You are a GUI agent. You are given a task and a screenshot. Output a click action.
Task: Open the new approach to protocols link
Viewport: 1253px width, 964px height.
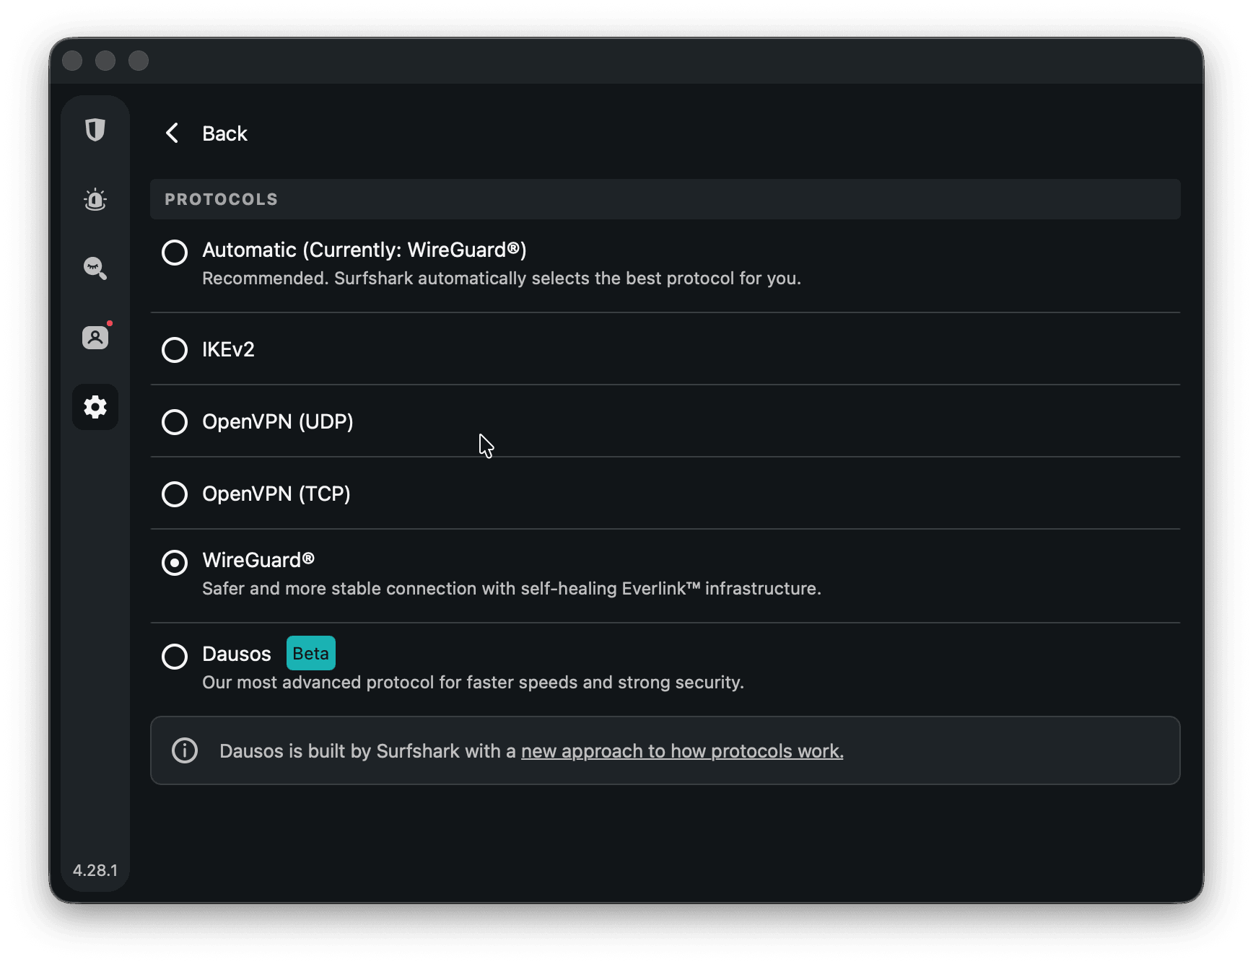click(x=682, y=751)
